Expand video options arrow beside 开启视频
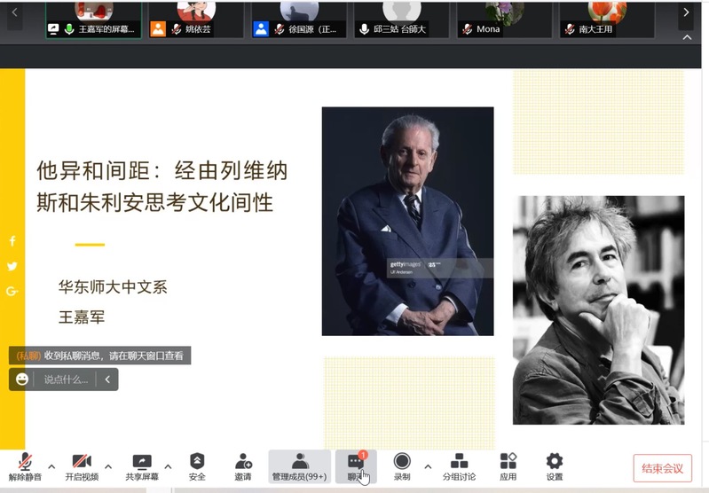Image resolution: width=709 pixels, height=493 pixels. 108,466
